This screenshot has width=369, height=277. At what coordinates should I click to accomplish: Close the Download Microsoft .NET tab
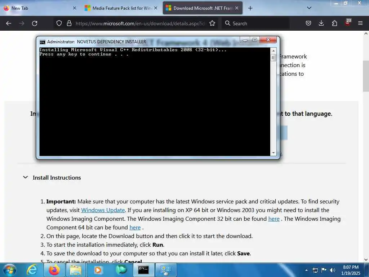pyautogui.click(x=237, y=8)
